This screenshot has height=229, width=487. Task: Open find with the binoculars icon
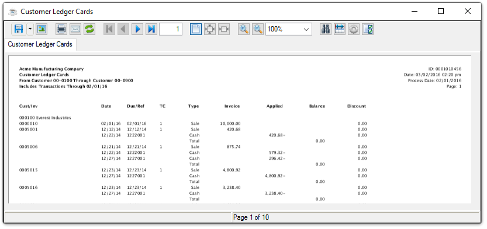326,29
